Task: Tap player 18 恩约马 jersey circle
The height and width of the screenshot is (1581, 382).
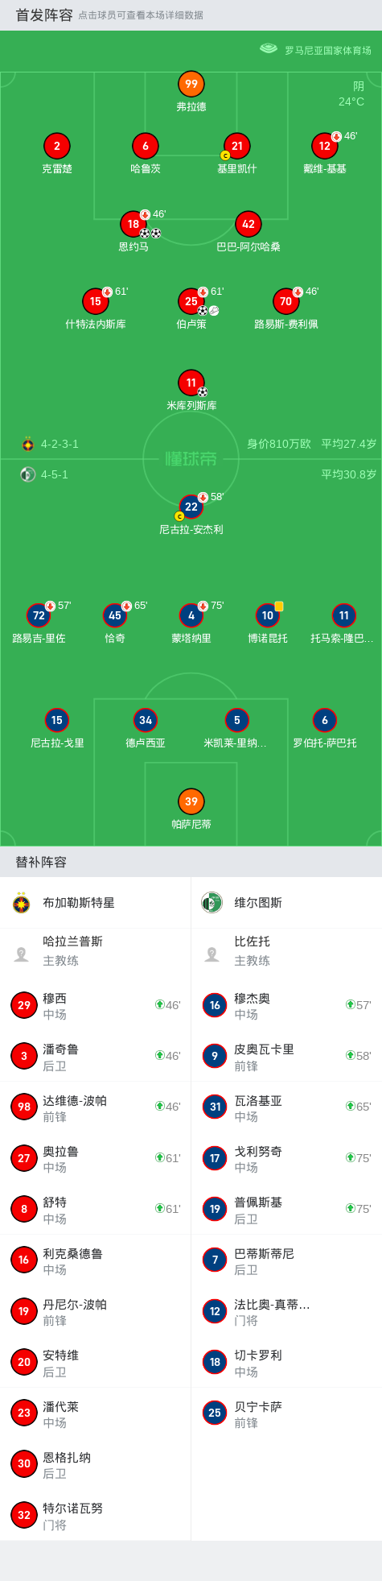Action: [x=133, y=224]
